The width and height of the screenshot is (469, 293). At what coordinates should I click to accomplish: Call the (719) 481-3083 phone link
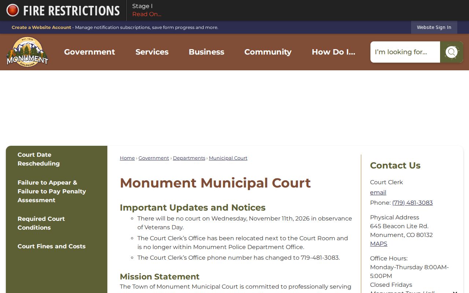(412, 203)
